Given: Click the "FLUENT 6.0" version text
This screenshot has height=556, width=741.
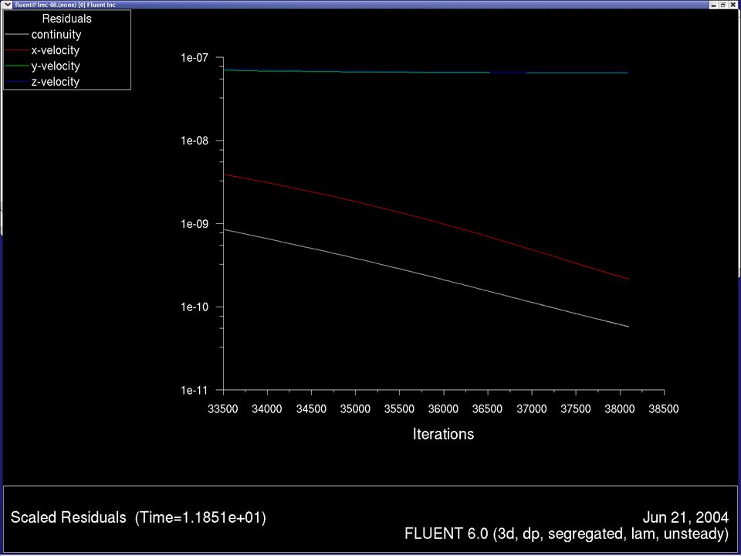Looking at the screenshot, I should 445,534.
